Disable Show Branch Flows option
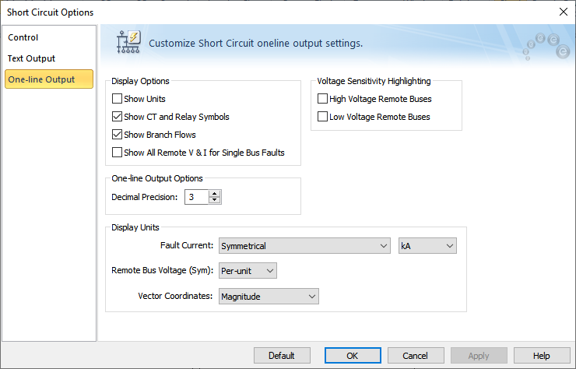Screen dimensions: 576x369 pyautogui.click(x=118, y=135)
